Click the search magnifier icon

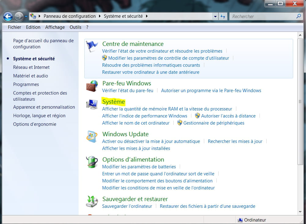click(x=299, y=16)
